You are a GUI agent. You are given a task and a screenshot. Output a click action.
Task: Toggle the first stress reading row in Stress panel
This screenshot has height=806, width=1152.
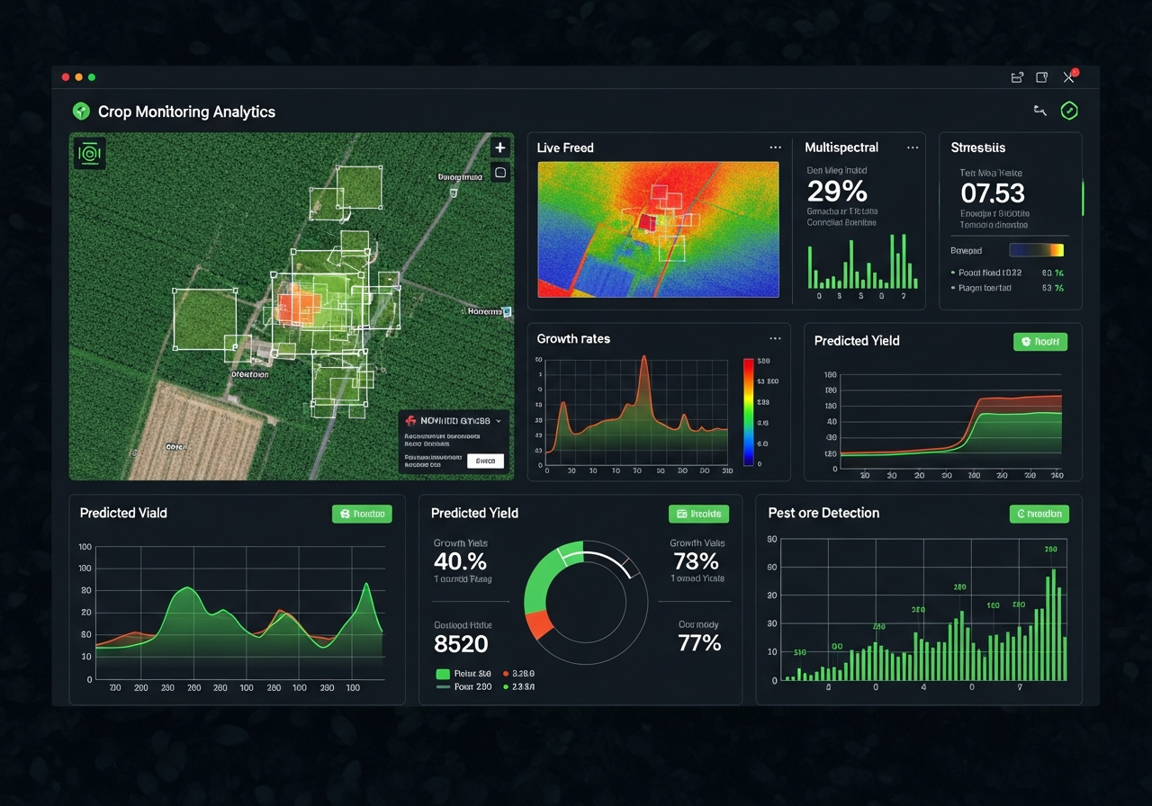(x=1008, y=273)
